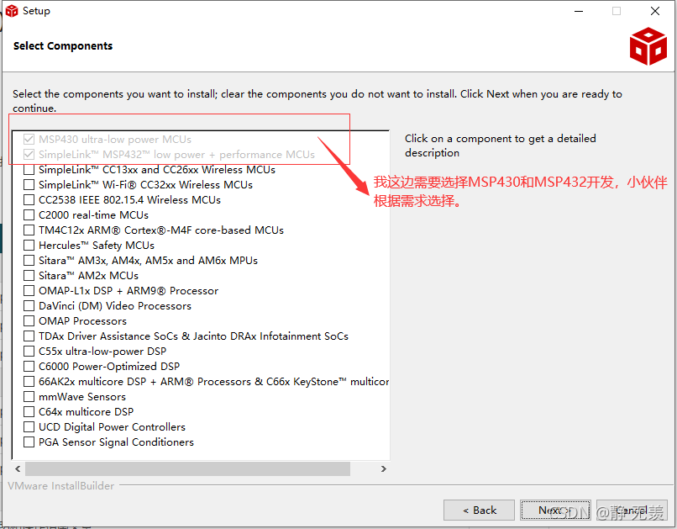Click 'Sitara AM2x MCUs' label text

click(x=88, y=275)
